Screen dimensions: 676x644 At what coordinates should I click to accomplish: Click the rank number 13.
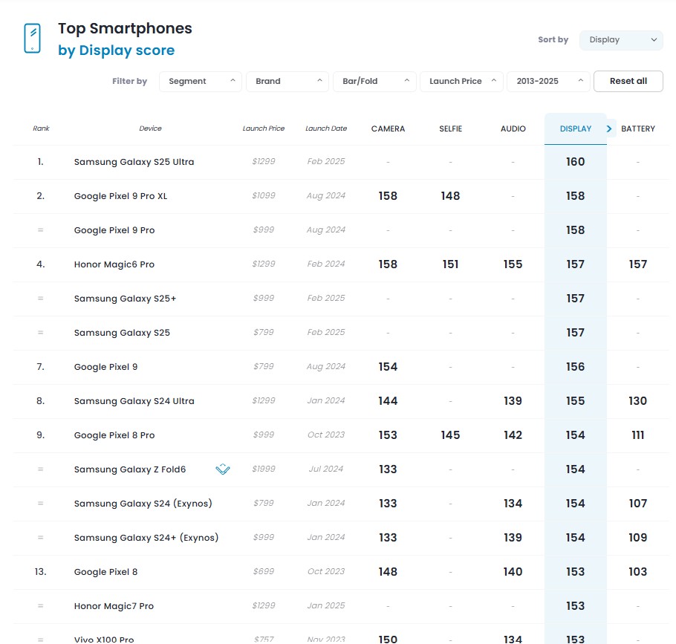point(40,572)
